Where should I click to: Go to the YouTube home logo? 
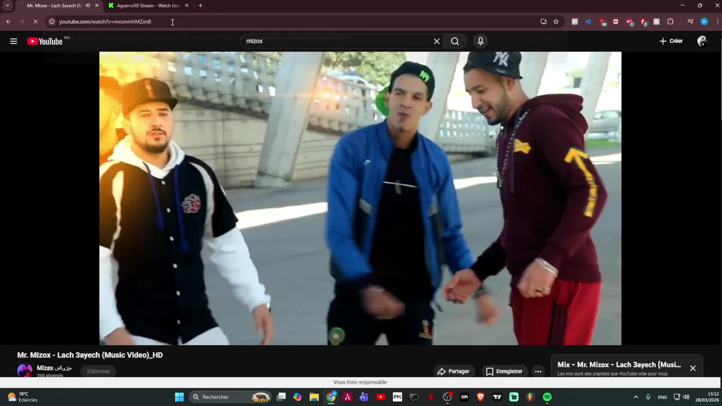coord(45,41)
